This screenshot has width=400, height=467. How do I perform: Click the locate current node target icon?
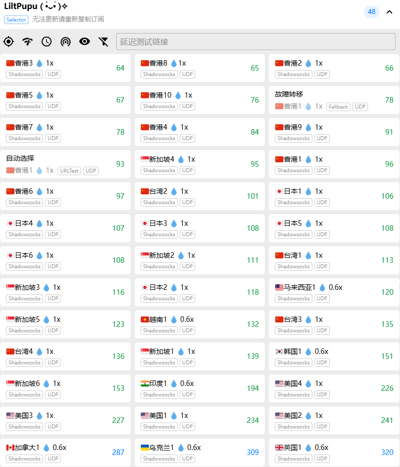tap(9, 42)
